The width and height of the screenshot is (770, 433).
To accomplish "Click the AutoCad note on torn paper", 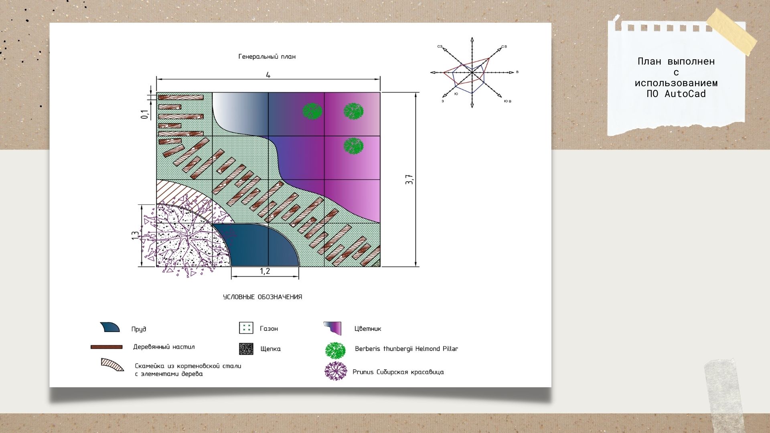I will click(676, 77).
